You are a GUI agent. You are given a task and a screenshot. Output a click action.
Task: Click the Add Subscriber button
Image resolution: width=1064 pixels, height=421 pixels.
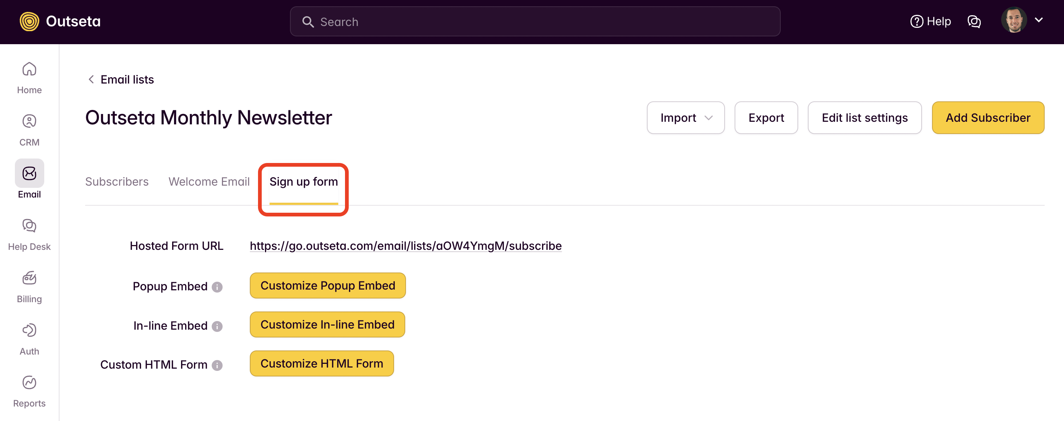[x=988, y=118]
